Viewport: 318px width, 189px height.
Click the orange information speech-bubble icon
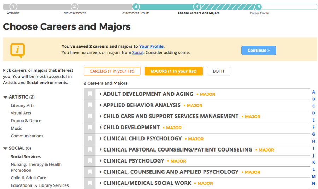pos(18,50)
